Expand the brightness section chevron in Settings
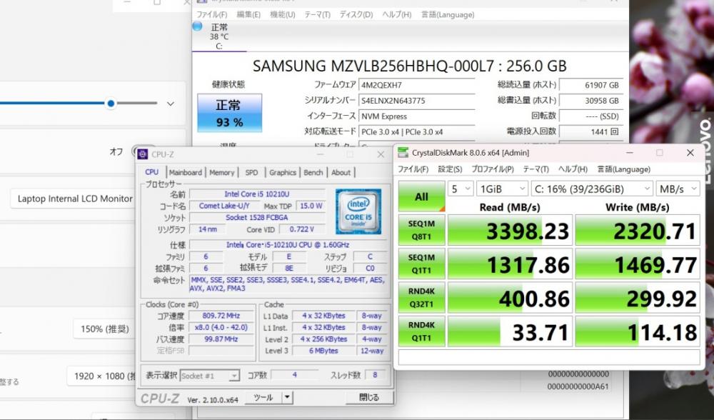This screenshot has width=714, height=420. 171,104
